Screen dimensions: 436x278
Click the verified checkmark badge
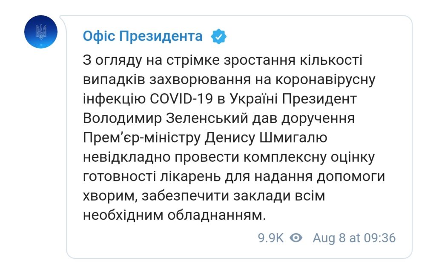pyautogui.click(x=218, y=37)
